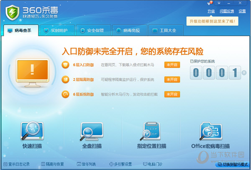Open 电脑门诊
Image resolution: width=251 pixels, height=170 pixels.
click(x=153, y=164)
